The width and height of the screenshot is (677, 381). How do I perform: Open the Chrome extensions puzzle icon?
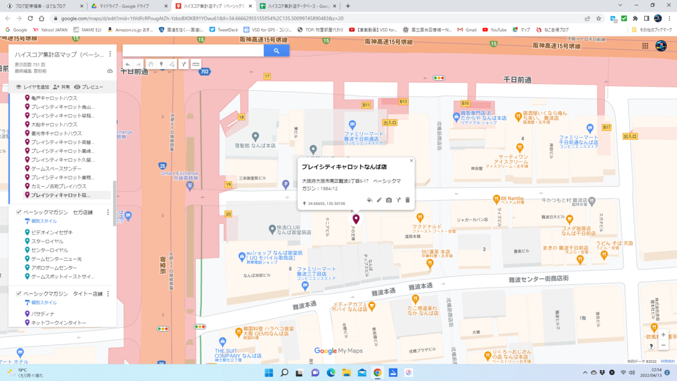[635, 18]
